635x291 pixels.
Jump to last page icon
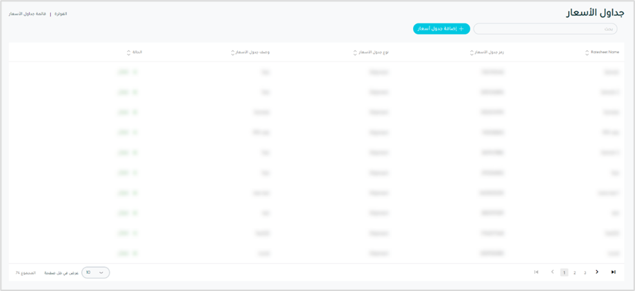click(x=613, y=272)
